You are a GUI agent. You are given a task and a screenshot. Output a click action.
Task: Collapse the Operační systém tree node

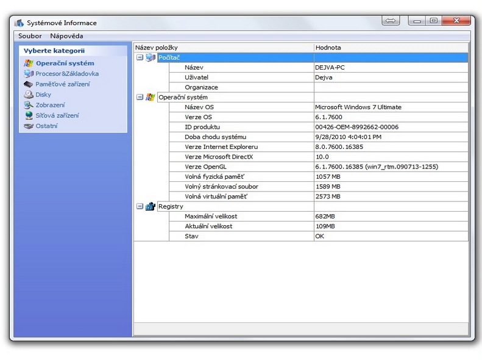pyautogui.click(x=140, y=97)
